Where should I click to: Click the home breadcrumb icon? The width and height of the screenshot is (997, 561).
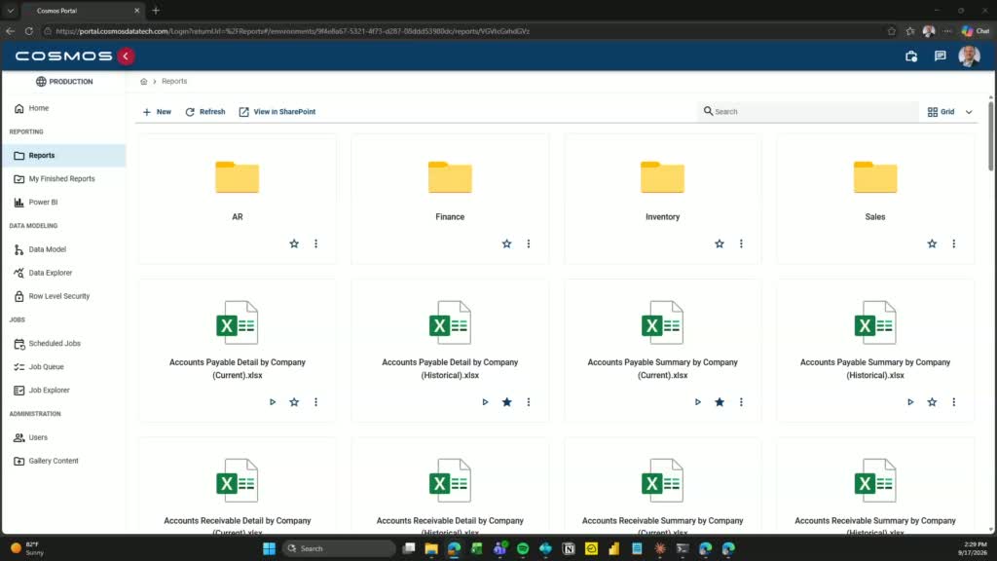click(144, 82)
